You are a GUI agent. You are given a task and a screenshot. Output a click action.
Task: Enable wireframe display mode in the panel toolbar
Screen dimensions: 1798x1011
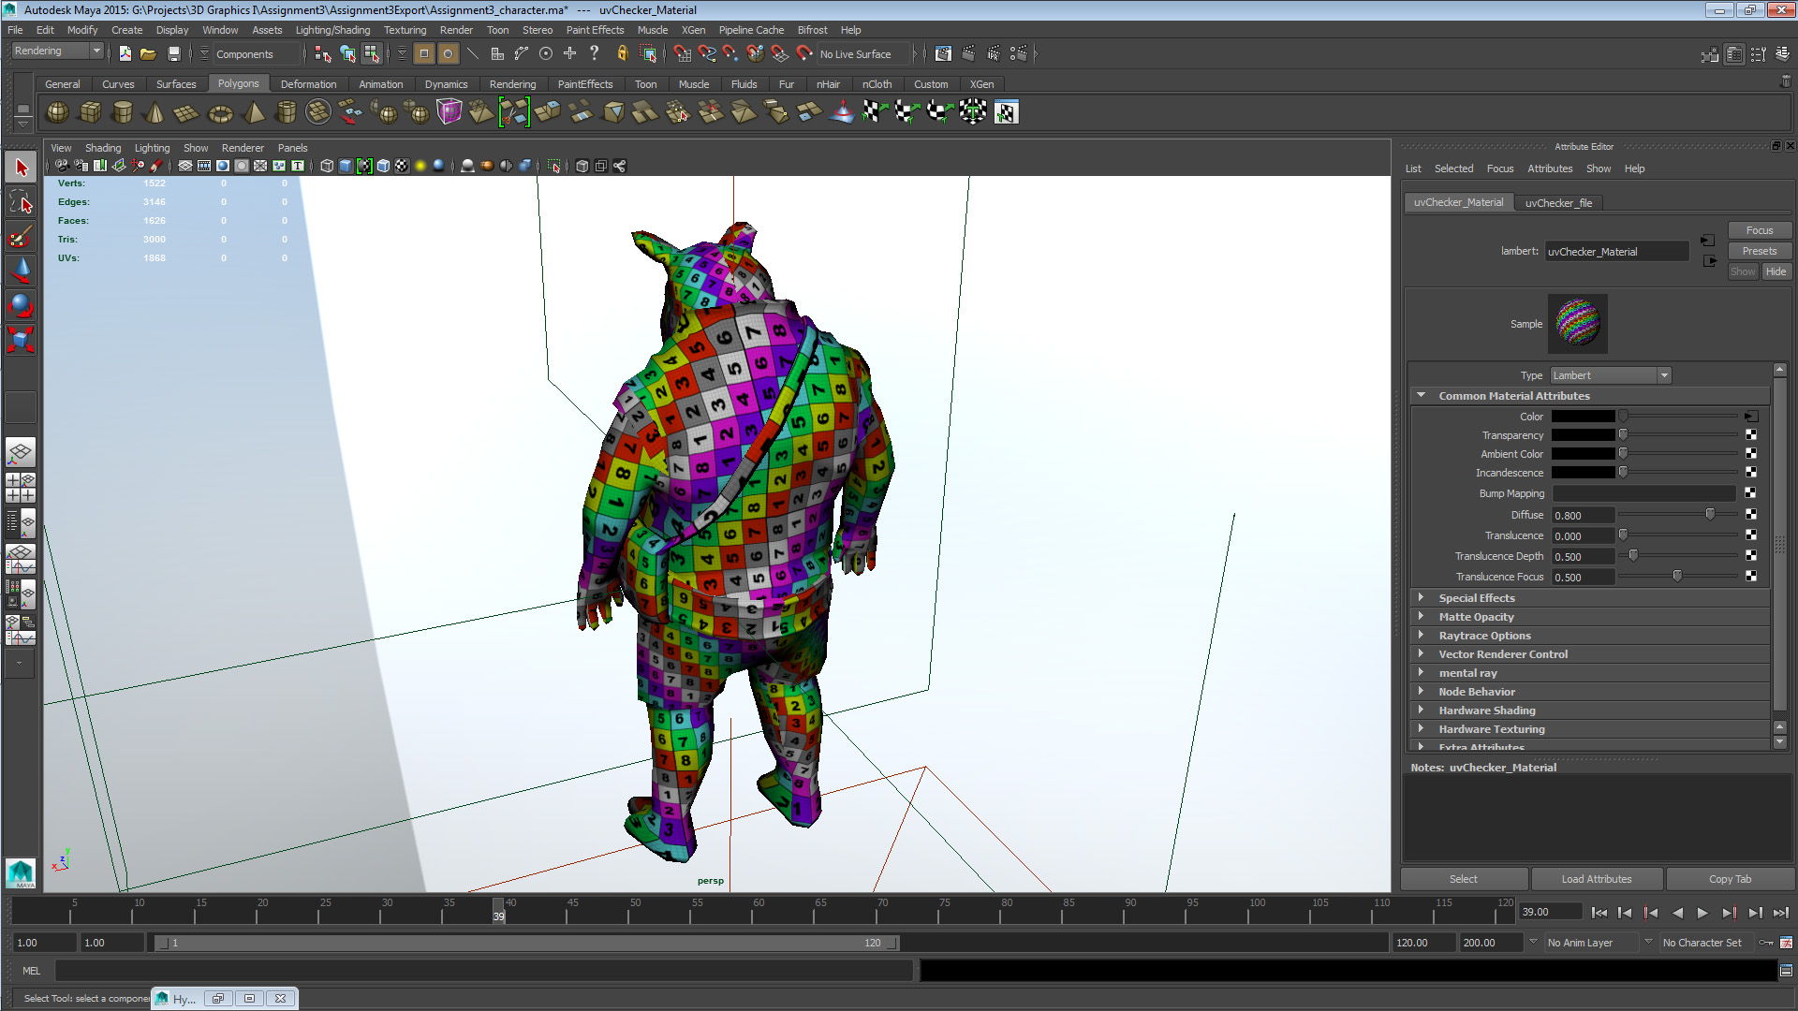pos(326,166)
